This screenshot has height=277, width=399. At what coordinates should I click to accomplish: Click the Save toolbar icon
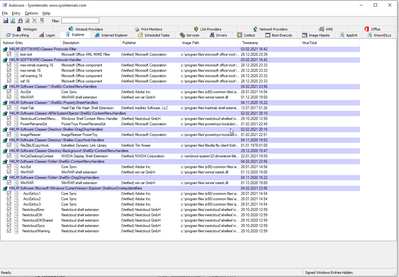coord(6,20)
